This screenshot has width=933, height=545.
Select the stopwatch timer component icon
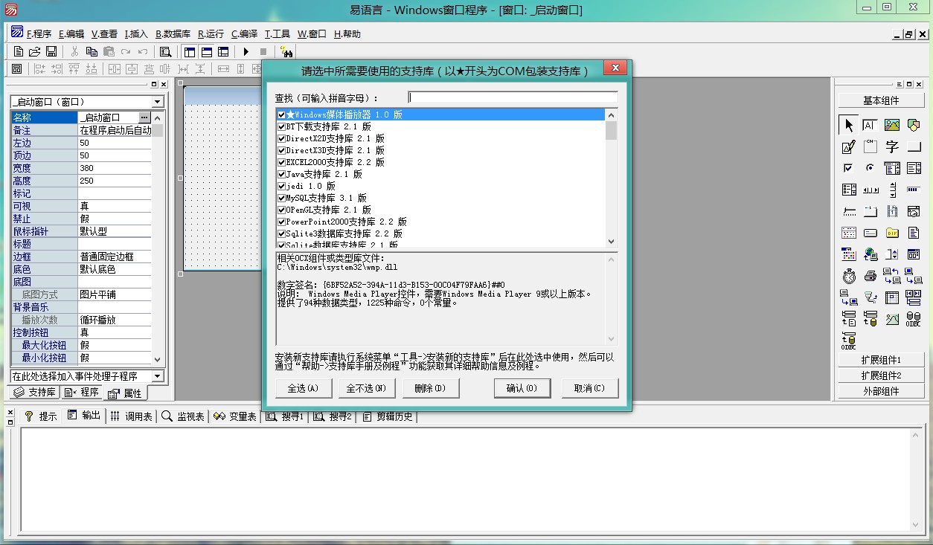849,276
